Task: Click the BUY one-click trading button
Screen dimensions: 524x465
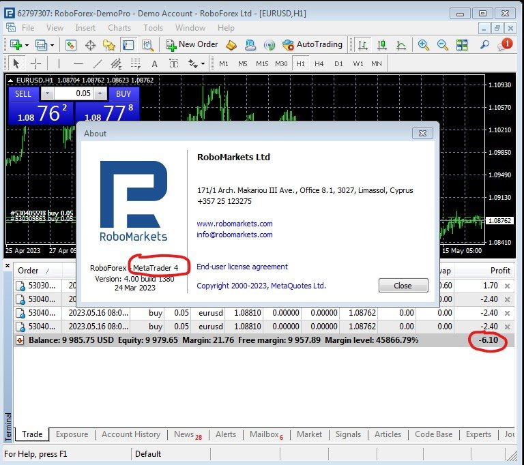Action: tap(123, 94)
